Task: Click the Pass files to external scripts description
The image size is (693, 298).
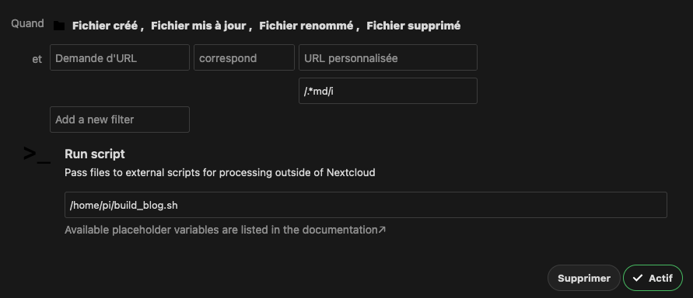Action: pos(219,172)
